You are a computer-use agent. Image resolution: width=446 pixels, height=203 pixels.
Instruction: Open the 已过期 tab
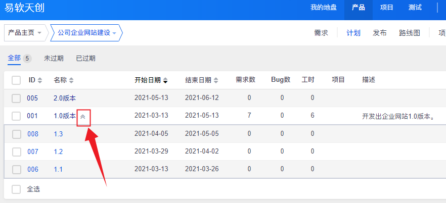pyautogui.click(x=85, y=58)
